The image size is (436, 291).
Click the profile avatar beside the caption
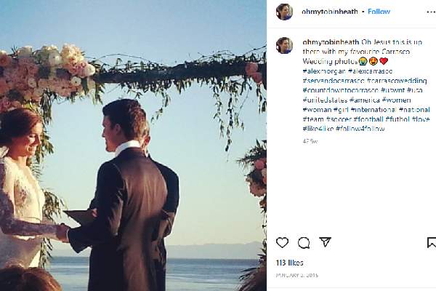(x=284, y=45)
